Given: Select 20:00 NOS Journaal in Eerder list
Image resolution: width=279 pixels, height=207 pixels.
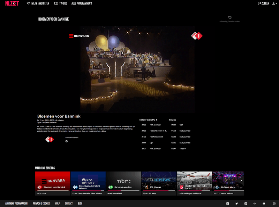Looking at the screenshot, I should point(151,125).
